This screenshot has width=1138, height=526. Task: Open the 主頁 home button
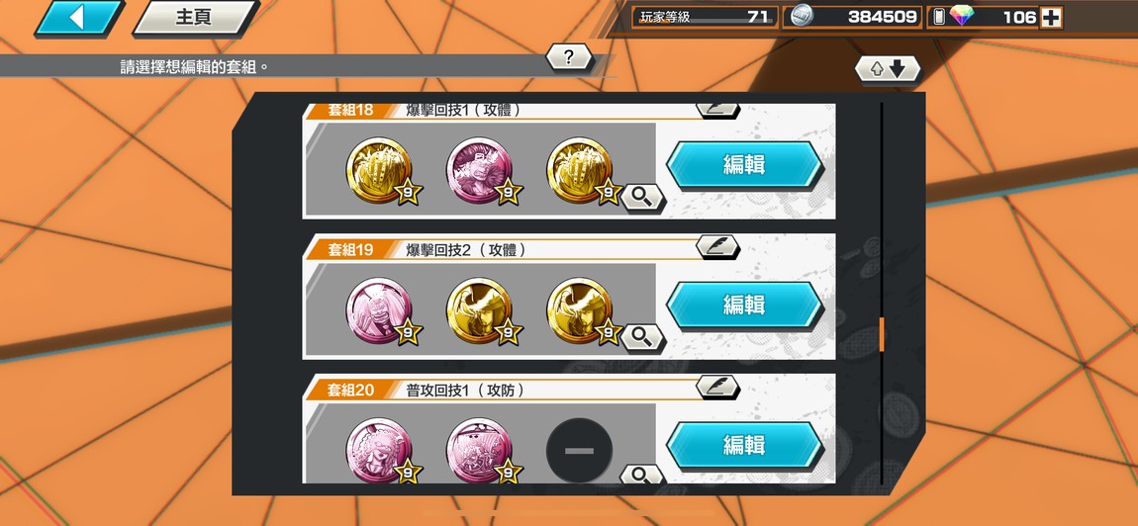pos(195,18)
